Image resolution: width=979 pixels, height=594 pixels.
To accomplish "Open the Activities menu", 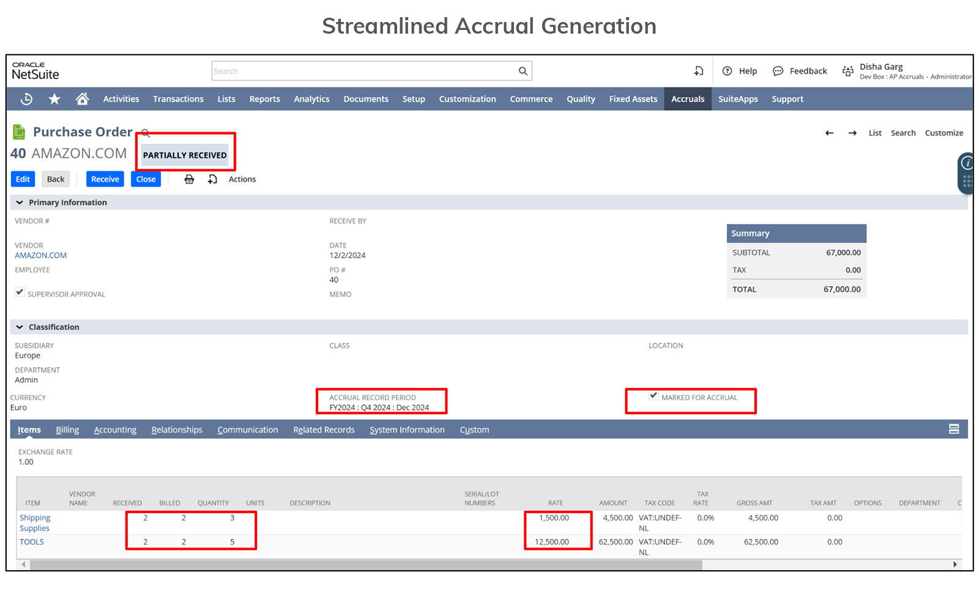I will tap(121, 99).
